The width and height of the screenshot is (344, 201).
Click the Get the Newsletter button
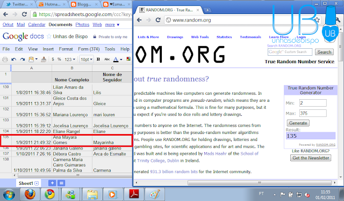coord(311,158)
